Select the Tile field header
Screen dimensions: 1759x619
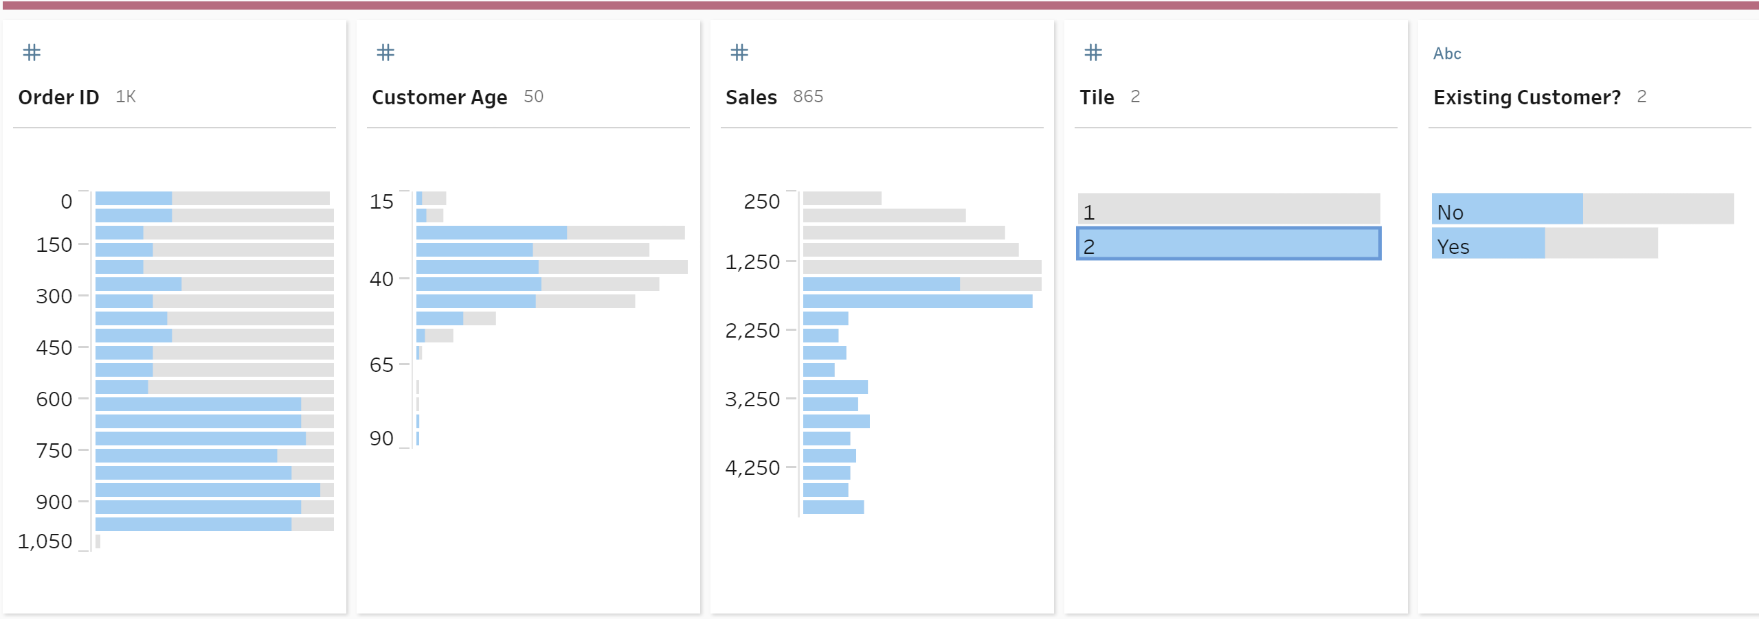1097,97
